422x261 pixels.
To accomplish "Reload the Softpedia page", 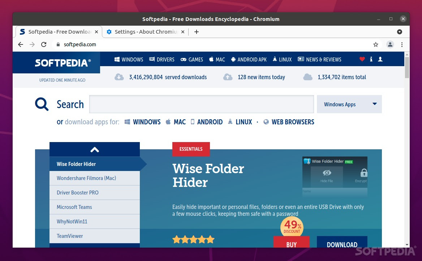I will click(x=44, y=44).
